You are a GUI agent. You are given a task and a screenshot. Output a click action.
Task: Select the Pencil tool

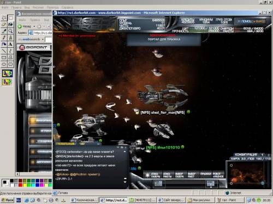click(x=4, y=38)
